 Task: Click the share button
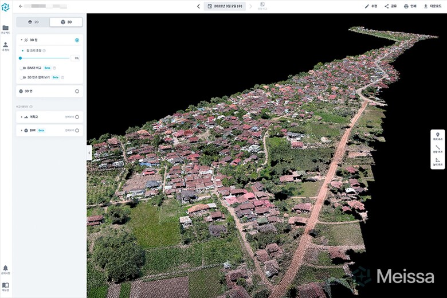(x=390, y=6)
